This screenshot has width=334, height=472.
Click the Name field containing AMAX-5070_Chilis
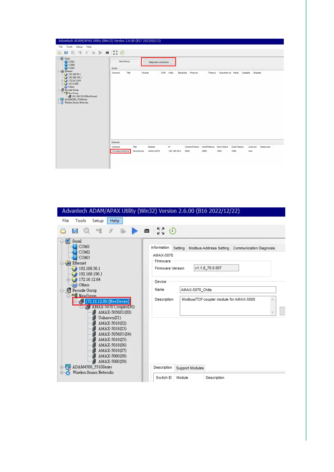tap(227, 290)
